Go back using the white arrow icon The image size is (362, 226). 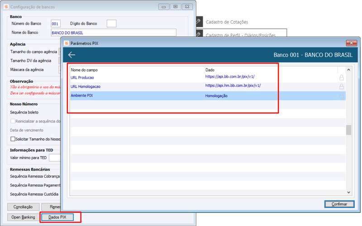point(71,55)
